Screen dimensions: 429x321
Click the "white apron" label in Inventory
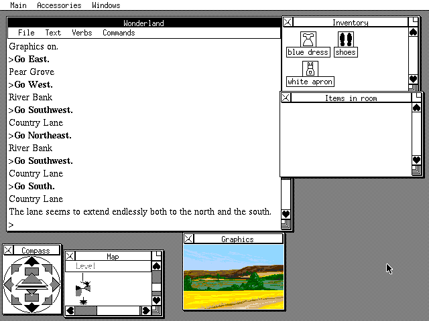click(310, 82)
